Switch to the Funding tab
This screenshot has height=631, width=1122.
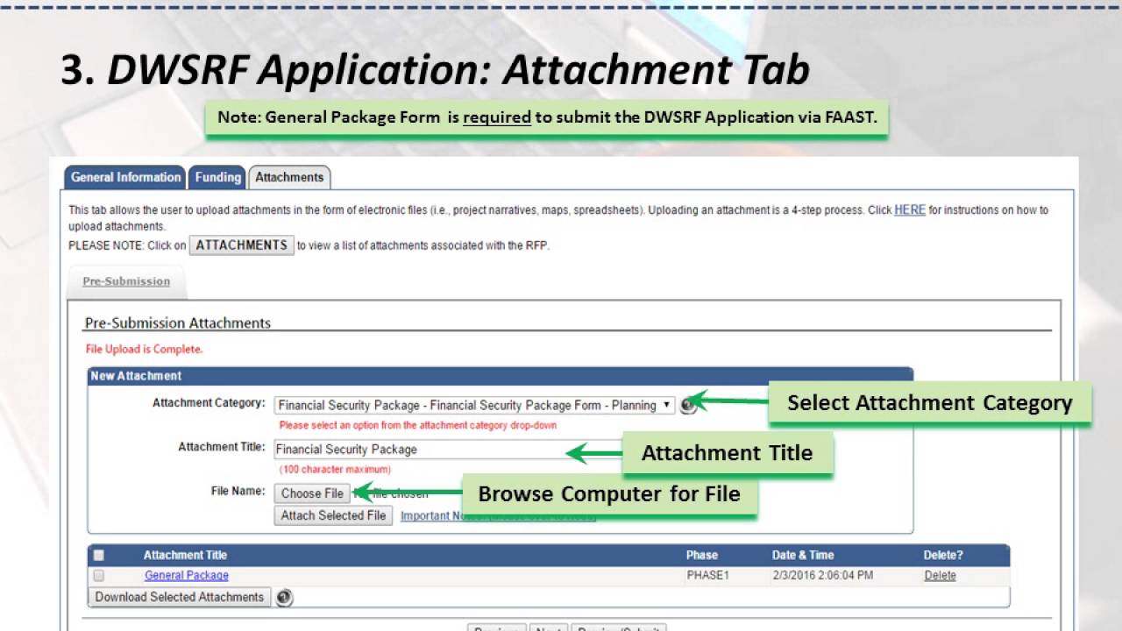pos(217,177)
